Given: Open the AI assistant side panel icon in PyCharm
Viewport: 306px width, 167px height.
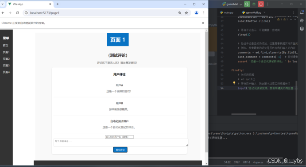Looking at the screenshot, I should coord(302,20).
